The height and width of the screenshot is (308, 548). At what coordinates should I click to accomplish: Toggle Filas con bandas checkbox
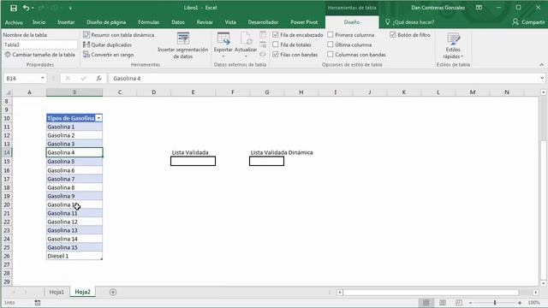[276, 54]
